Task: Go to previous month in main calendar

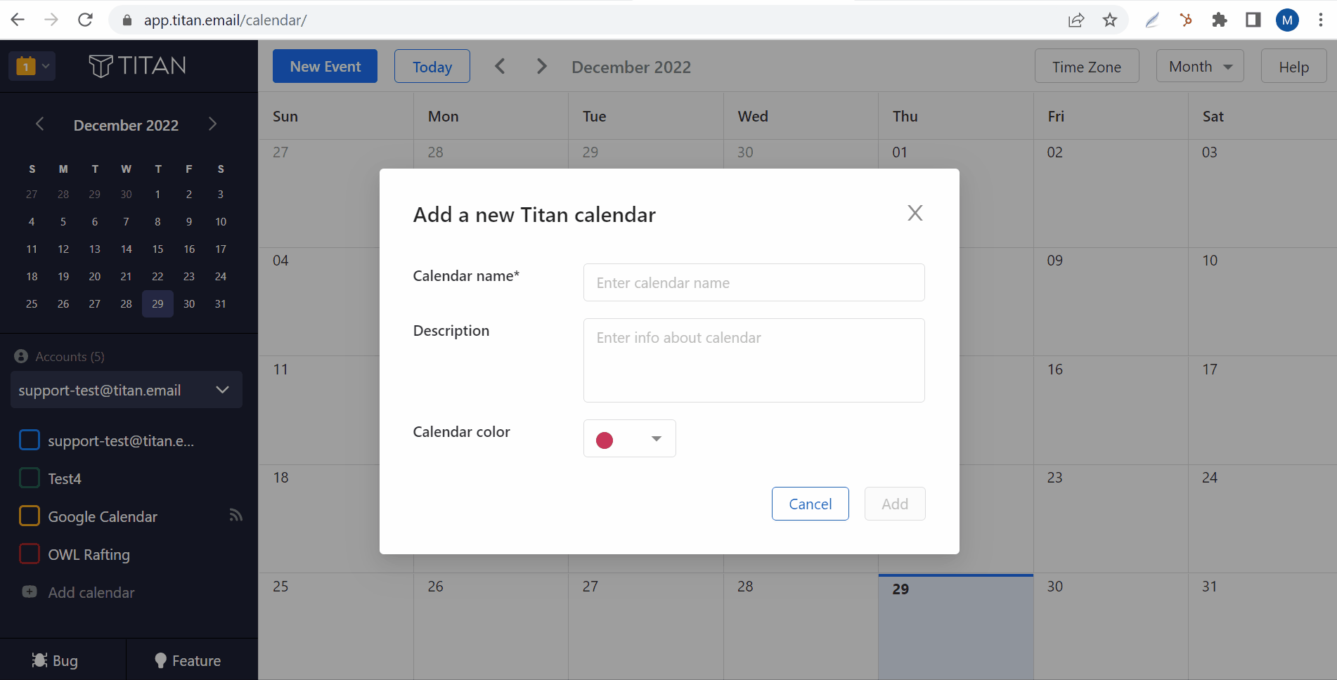Action: [x=500, y=66]
